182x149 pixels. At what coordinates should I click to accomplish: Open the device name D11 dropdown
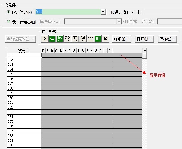[x=103, y=12]
